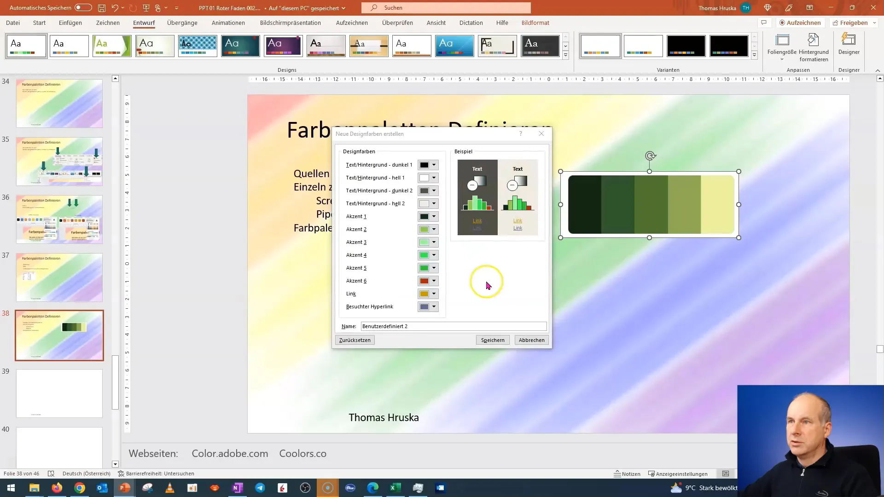Click the rotate handle of the palette image
The image size is (884, 497).
(650, 156)
